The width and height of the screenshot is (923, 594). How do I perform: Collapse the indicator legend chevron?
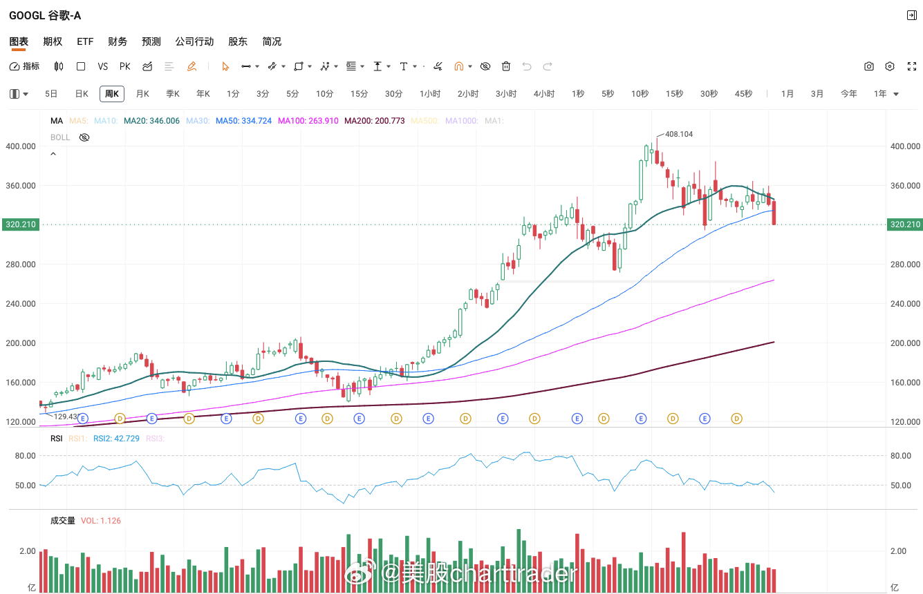(53, 154)
